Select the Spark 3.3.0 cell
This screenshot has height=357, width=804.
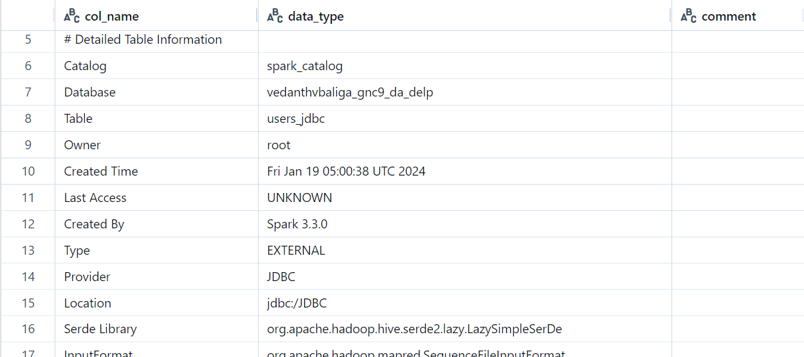click(x=465, y=224)
